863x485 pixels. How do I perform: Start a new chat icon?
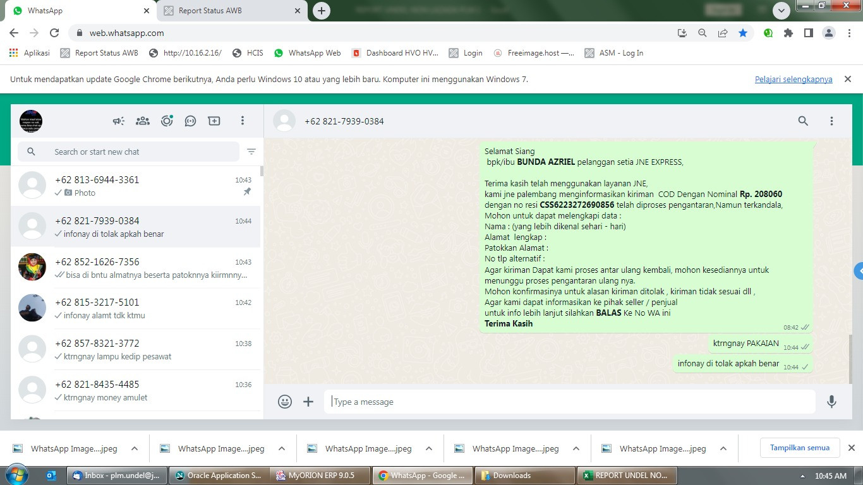click(214, 121)
